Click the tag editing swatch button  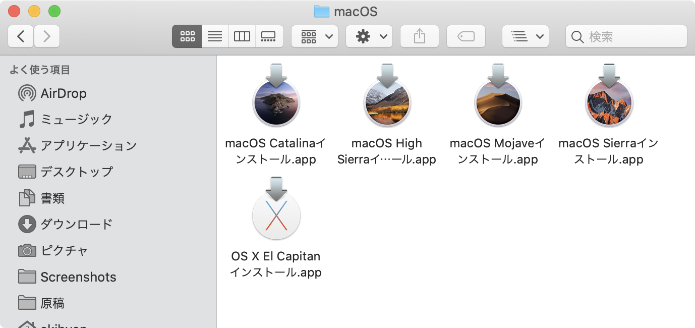pos(466,36)
